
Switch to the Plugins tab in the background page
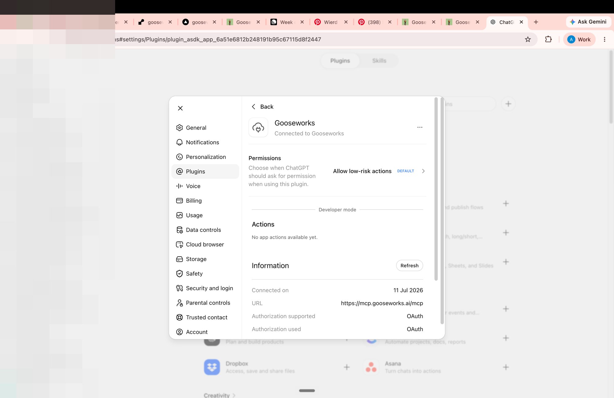point(340,61)
